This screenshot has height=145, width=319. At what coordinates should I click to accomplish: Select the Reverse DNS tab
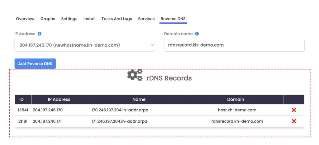[173, 19]
